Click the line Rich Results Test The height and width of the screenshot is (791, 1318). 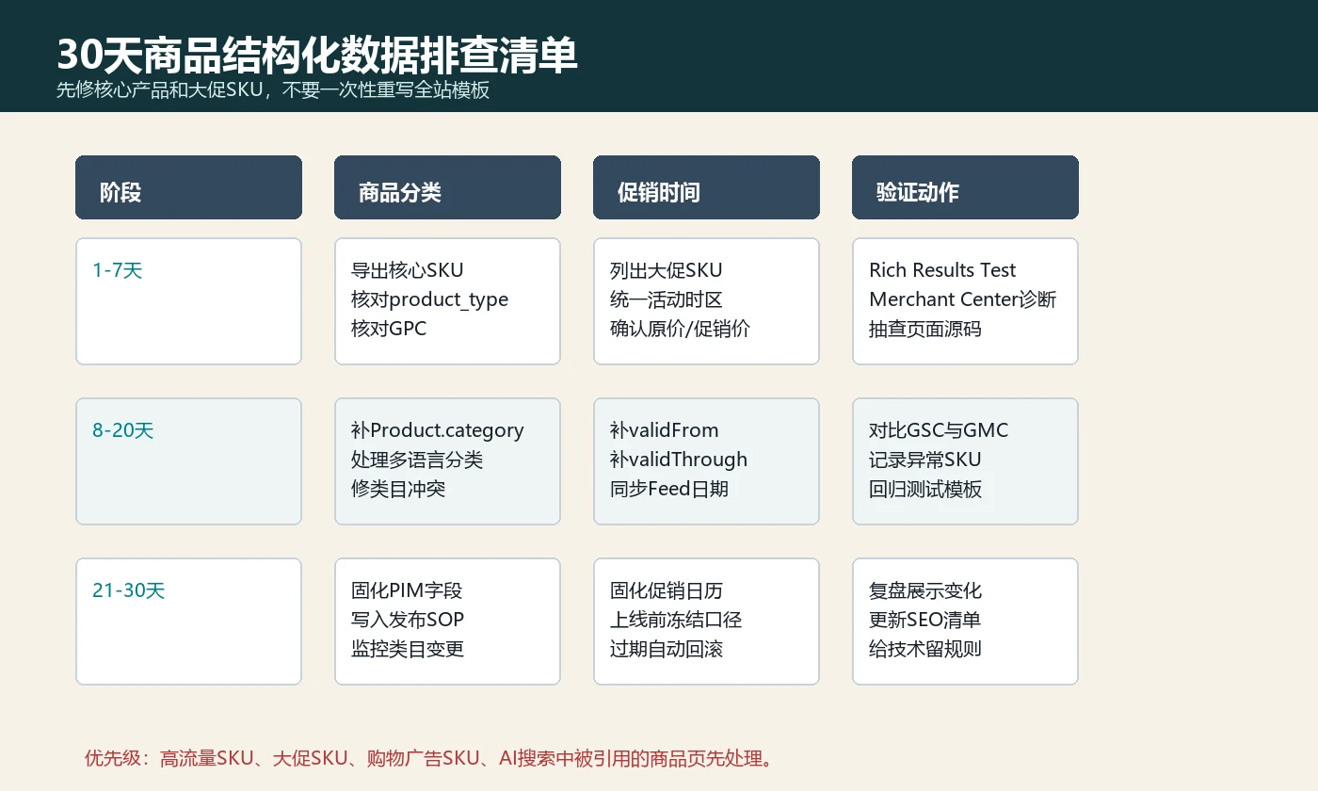coord(942,270)
